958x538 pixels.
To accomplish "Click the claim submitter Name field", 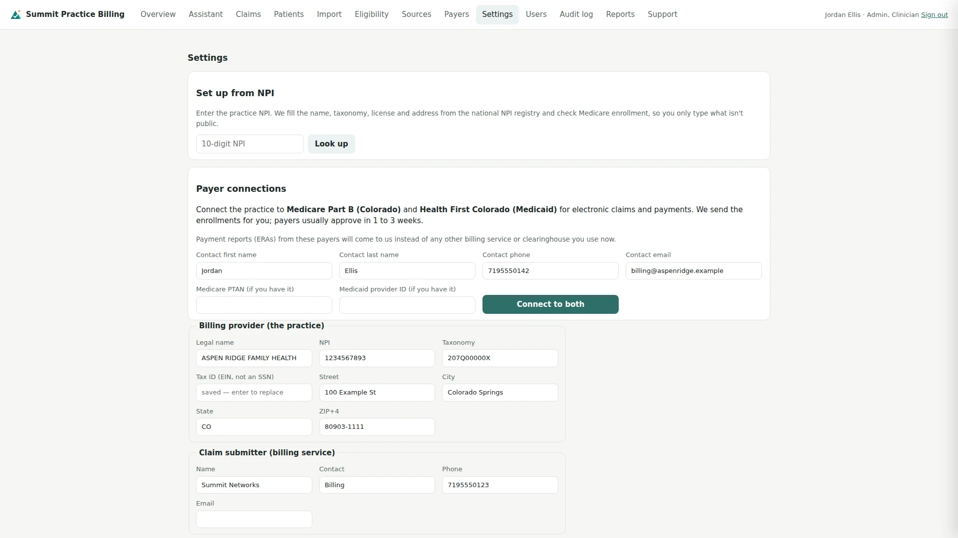I will tap(254, 485).
